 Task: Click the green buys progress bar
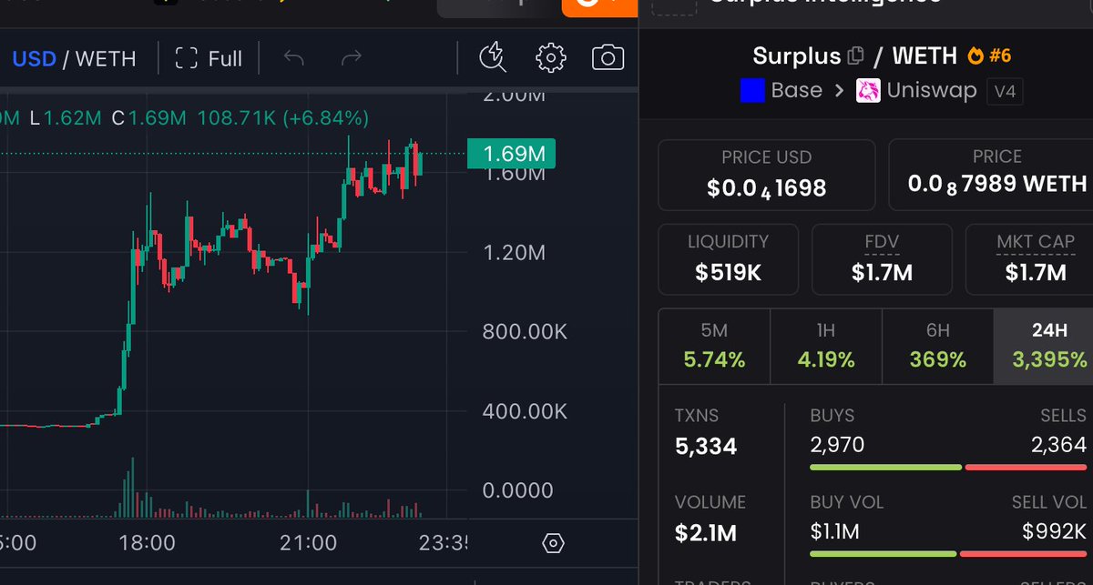(x=885, y=468)
